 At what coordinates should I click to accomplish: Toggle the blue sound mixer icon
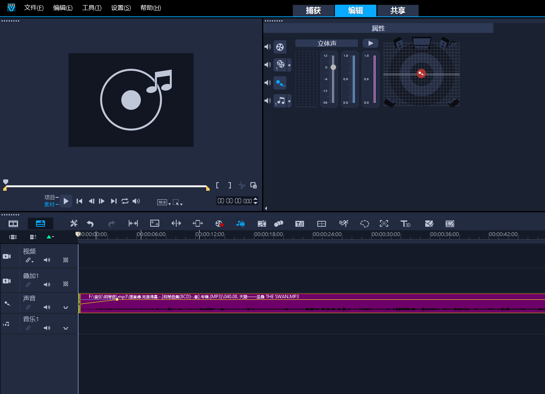click(240, 224)
